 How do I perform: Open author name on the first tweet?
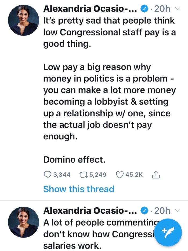point(90,9)
